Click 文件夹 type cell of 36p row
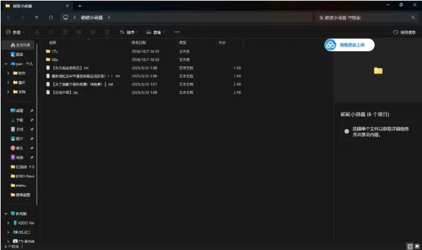 click(184, 59)
